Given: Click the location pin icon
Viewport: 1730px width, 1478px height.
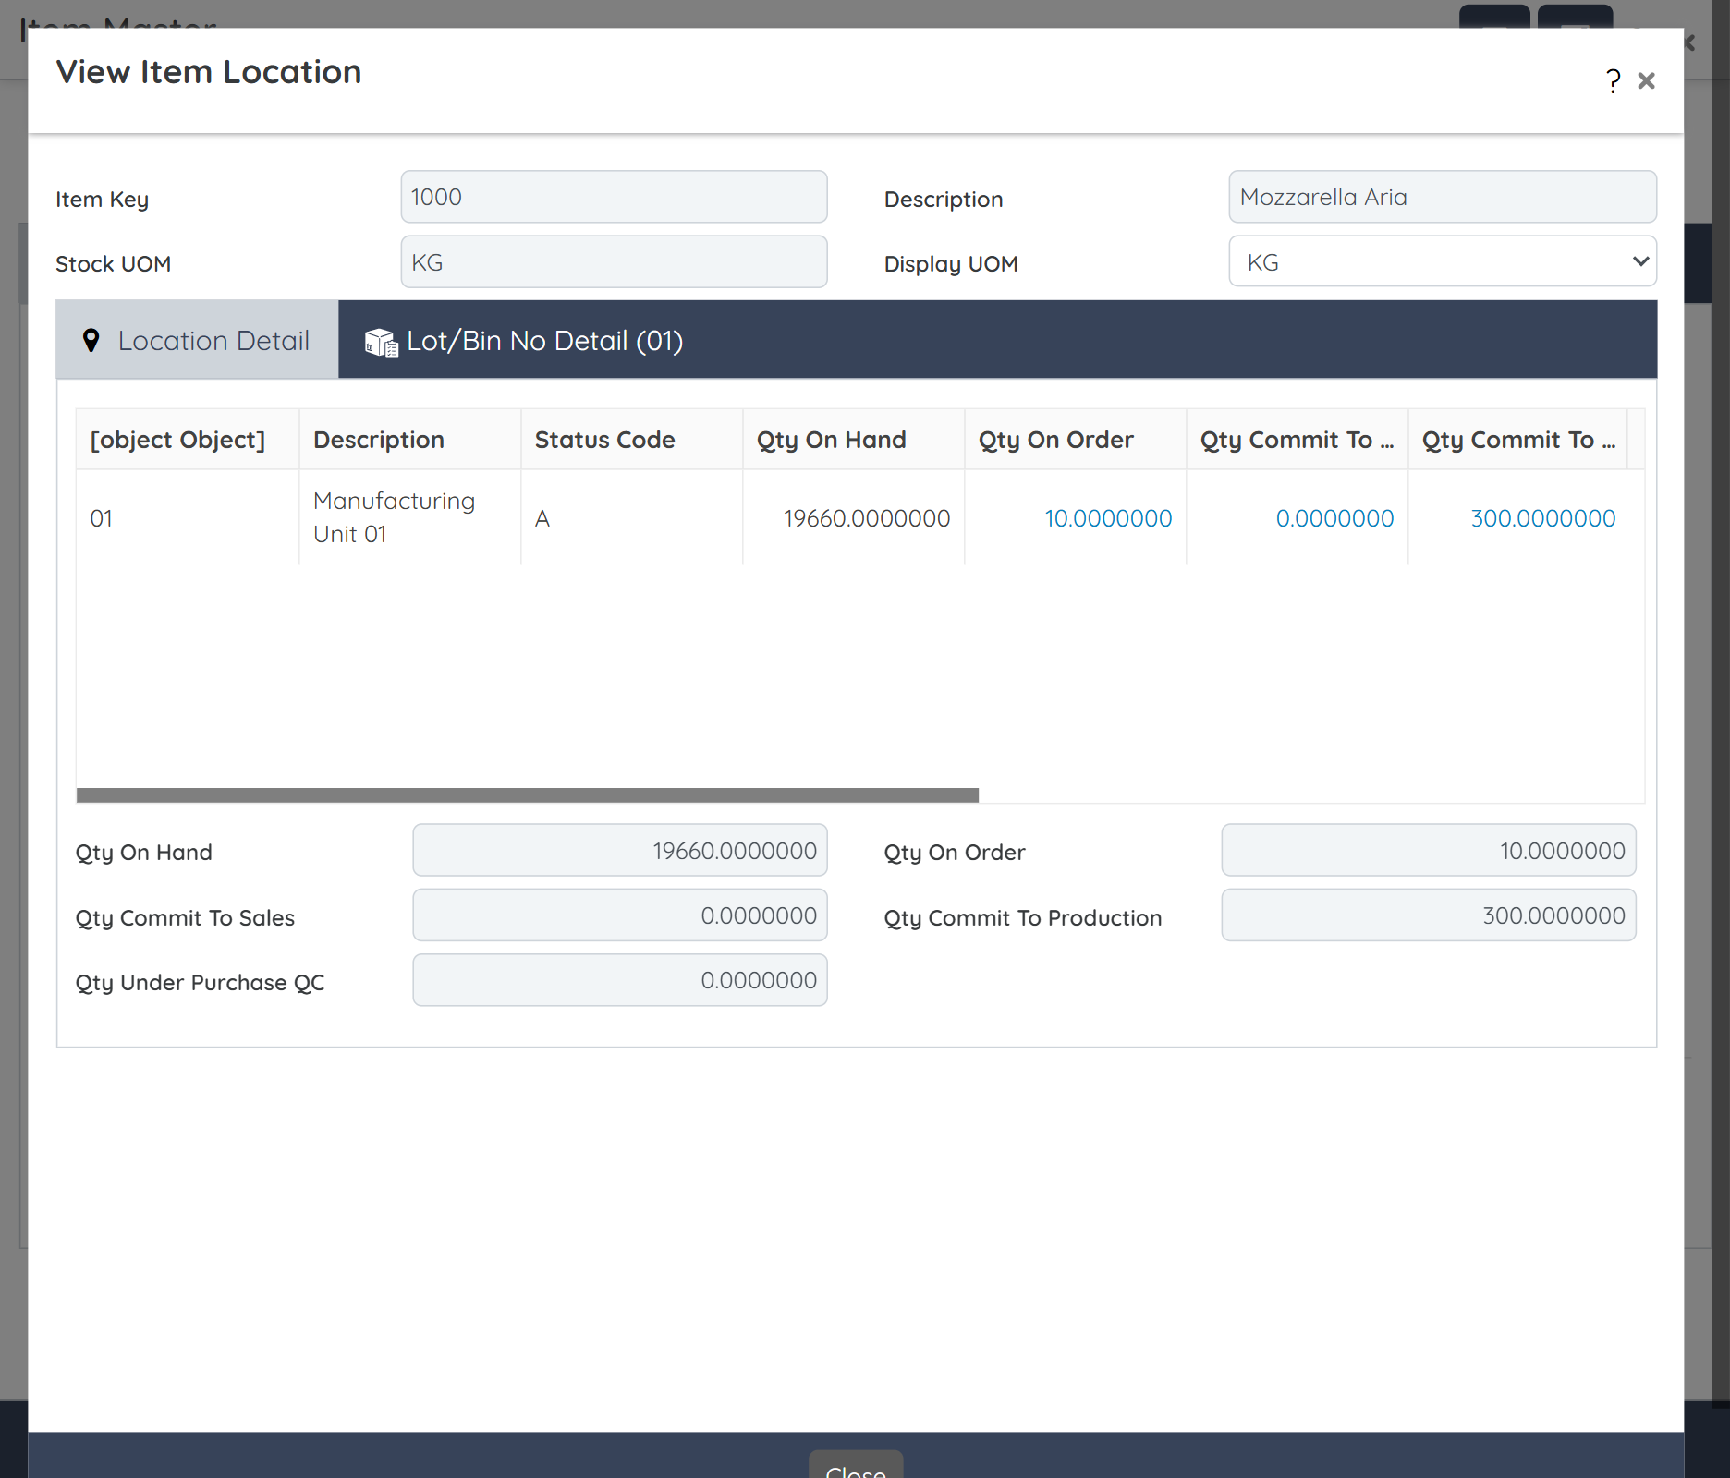Looking at the screenshot, I should coord(91,340).
